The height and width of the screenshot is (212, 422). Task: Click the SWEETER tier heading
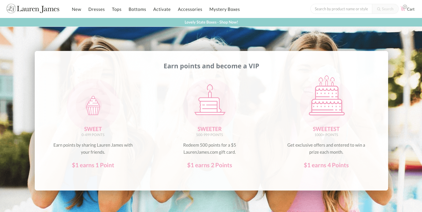[x=210, y=129]
